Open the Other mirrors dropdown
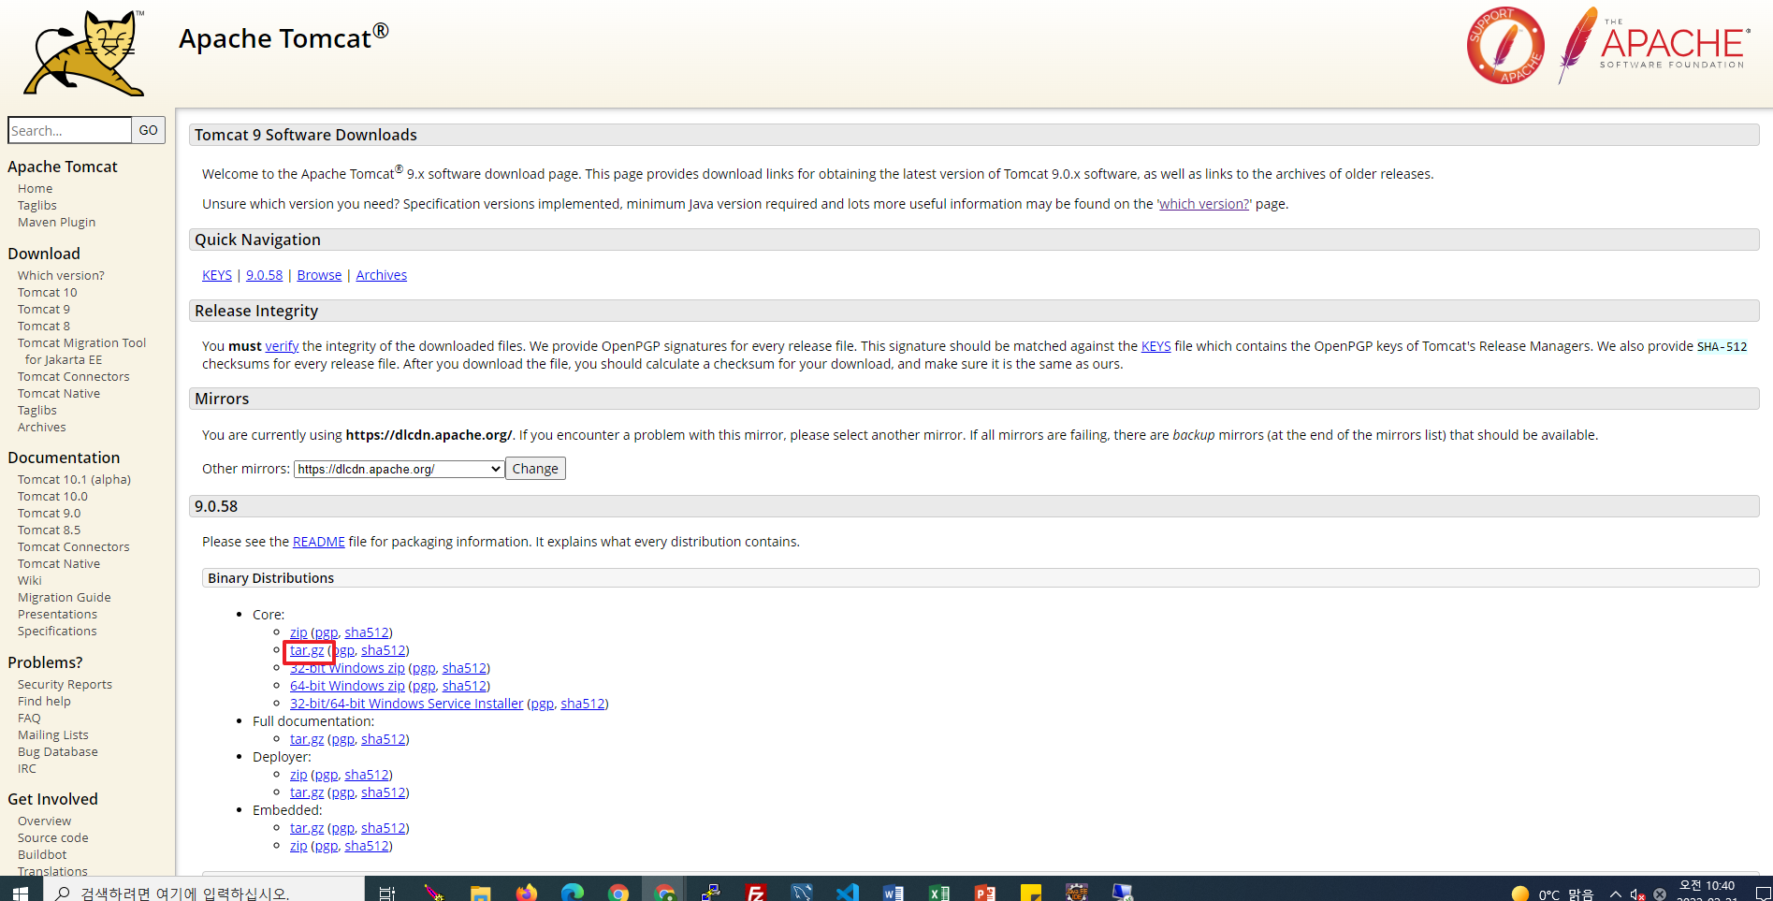Viewport: 1773px width, 901px height. [x=397, y=468]
